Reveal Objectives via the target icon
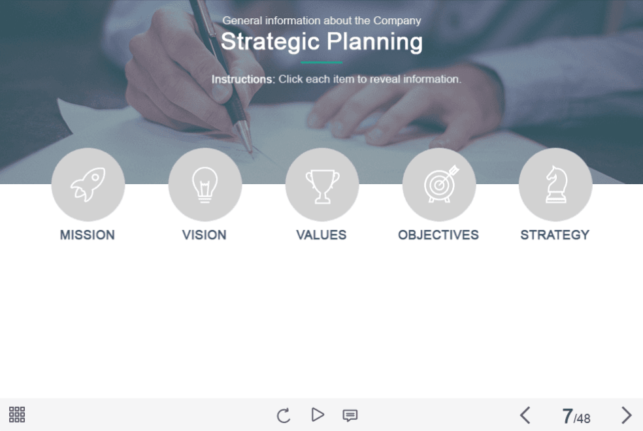This screenshot has height=431, width=643. pos(438,185)
